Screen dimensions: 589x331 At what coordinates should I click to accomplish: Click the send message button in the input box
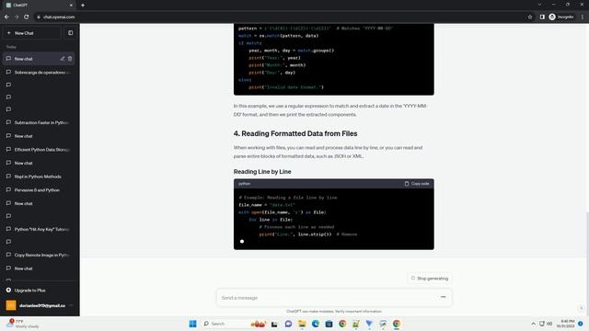tap(443, 297)
